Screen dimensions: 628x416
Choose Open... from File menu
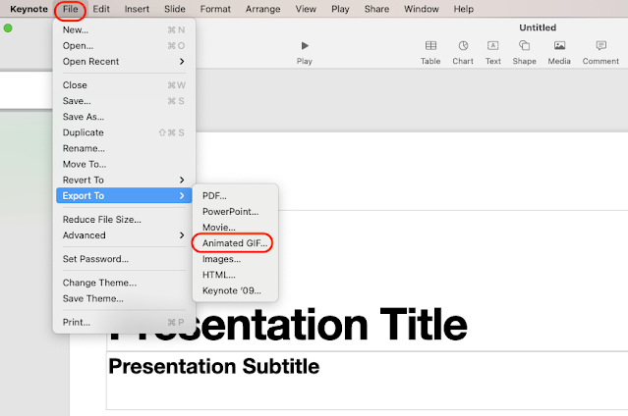(x=124, y=45)
